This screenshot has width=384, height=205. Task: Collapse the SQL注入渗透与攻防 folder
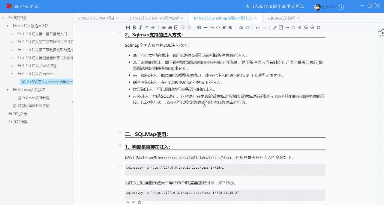click(7, 26)
